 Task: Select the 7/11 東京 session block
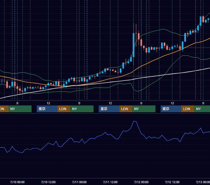(x=109, y=109)
